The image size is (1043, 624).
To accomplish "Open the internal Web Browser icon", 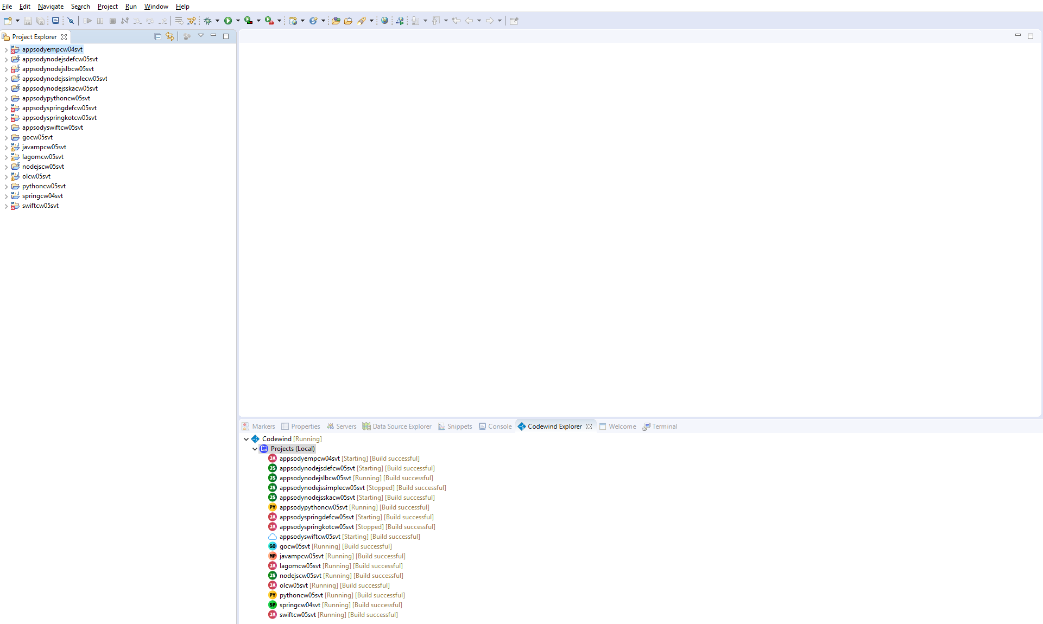I will pyautogui.click(x=385, y=21).
